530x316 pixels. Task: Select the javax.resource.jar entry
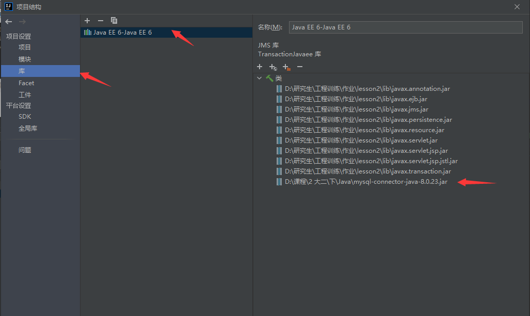coord(364,130)
